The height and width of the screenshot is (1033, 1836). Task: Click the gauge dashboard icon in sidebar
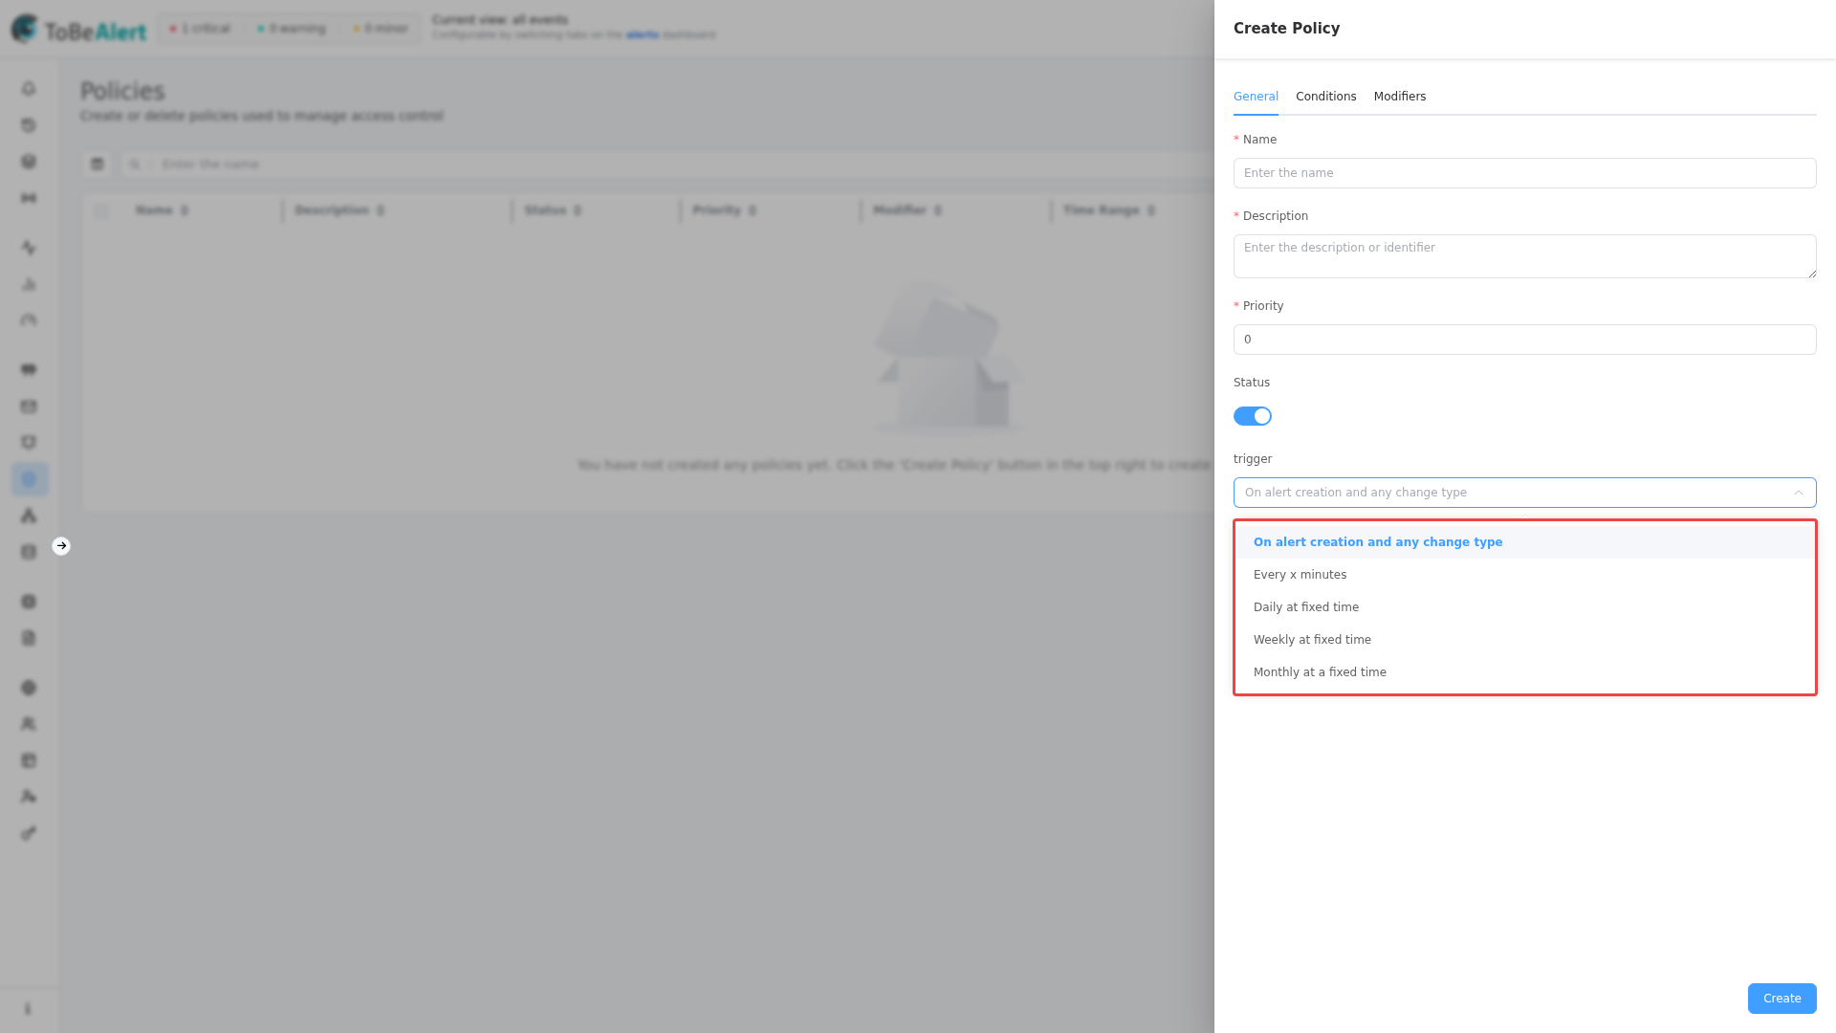point(29,320)
